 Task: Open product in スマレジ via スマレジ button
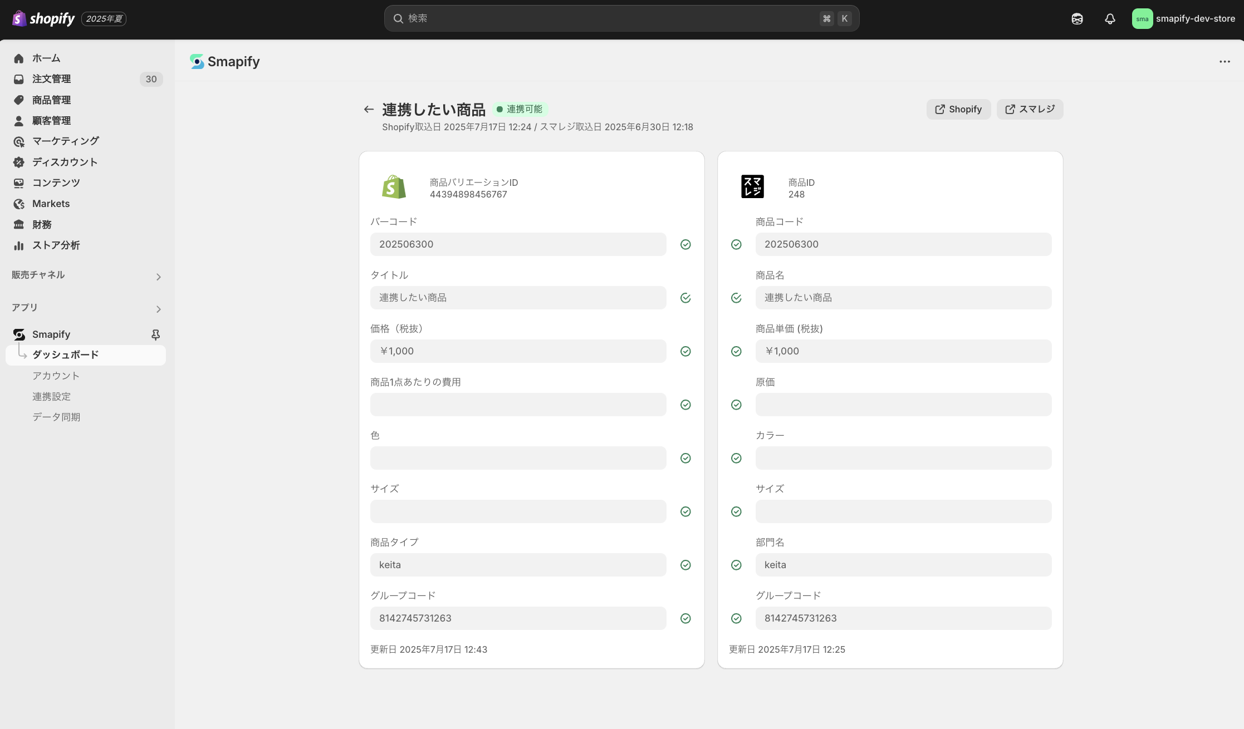click(x=1030, y=109)
